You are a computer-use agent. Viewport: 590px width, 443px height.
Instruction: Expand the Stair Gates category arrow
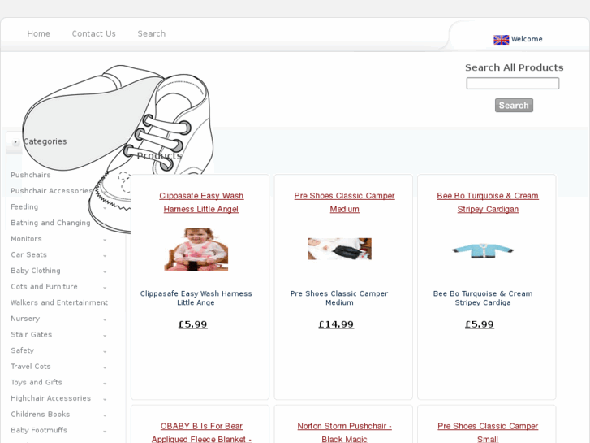pos(105,335)
